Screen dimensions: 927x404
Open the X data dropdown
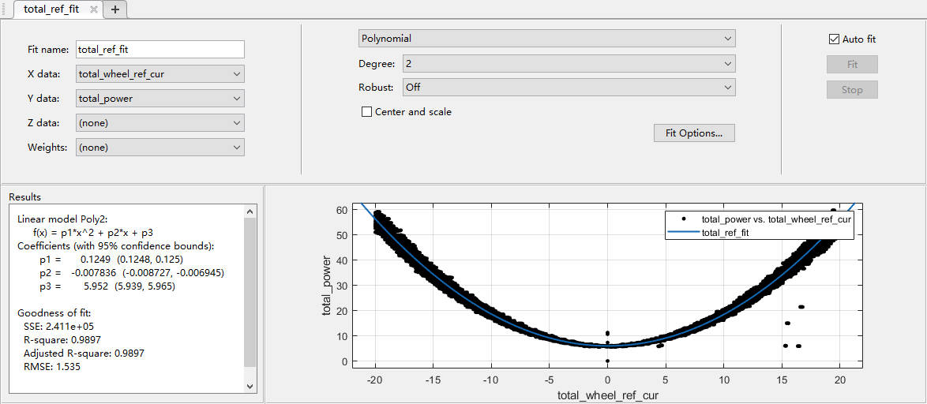click(160, 74)
